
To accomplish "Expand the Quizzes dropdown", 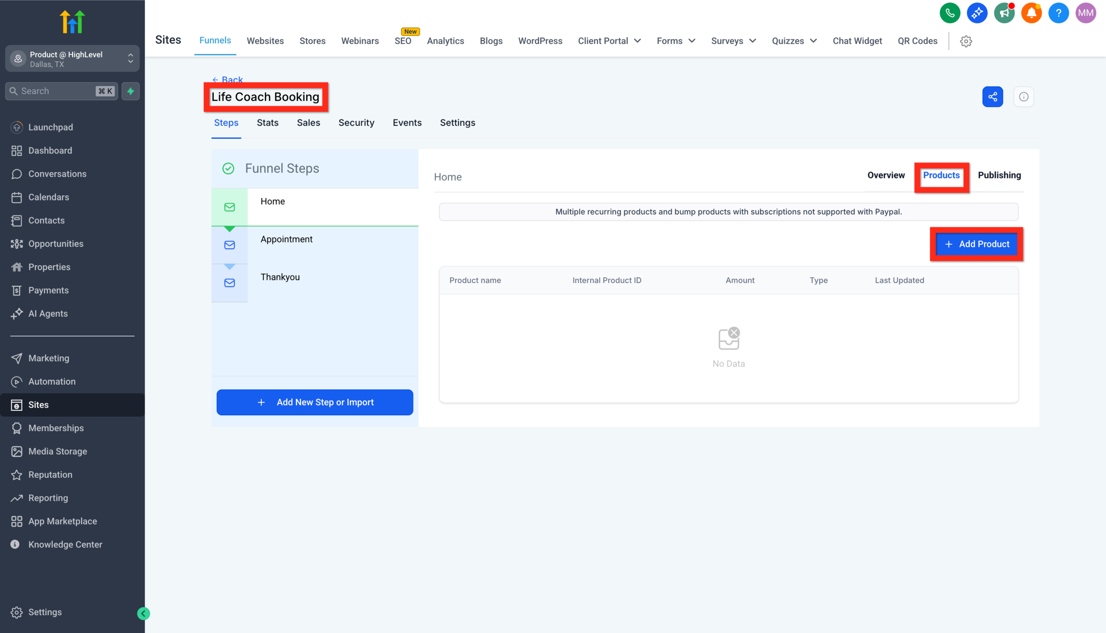I will [x=794, y=41].
